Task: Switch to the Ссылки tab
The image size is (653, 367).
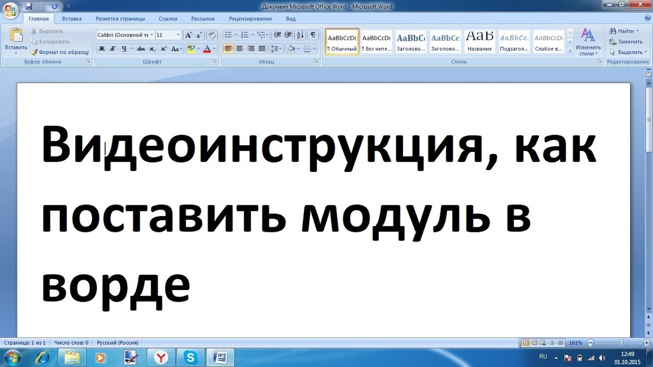Action: pyautogui.click(x=168, y=19)
